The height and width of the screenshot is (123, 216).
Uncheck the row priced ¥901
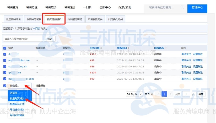[5, 54]
